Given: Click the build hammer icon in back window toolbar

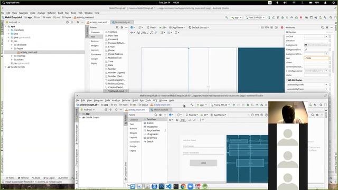Looking at the screenshot, I should click(227, 17).
